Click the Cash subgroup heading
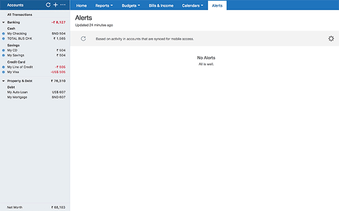Viewport: 339px width, 211px height. (x=11, y=29)
